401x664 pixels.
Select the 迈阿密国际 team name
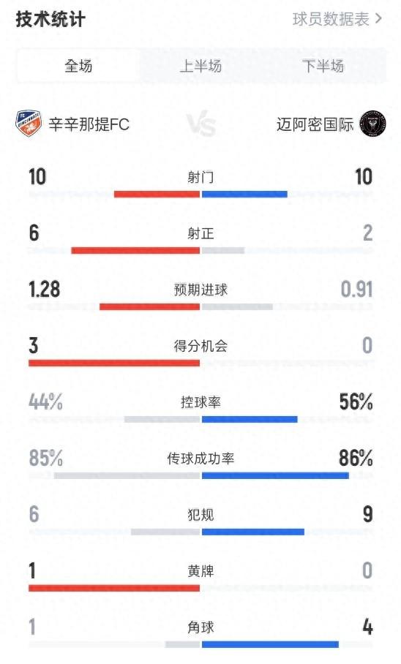(x=315, y=124)
